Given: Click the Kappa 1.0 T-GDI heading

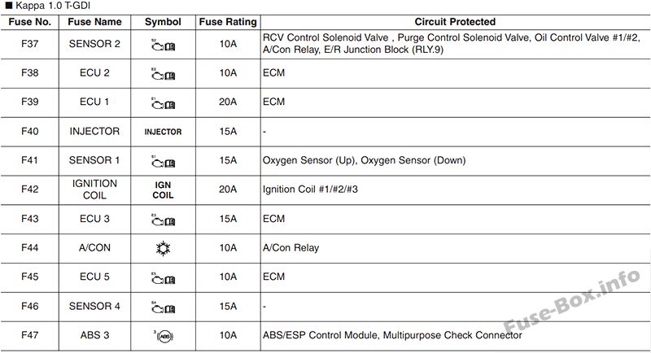Looking at the screenshot, I should point(48,6).
